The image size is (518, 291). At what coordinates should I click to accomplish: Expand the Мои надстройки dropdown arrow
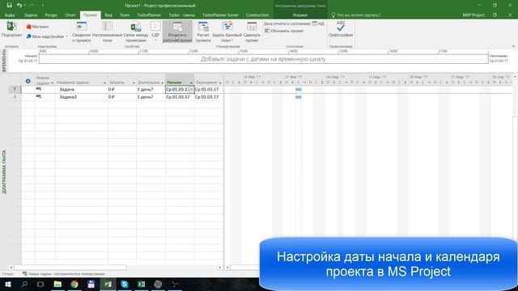tap(67, 36)
